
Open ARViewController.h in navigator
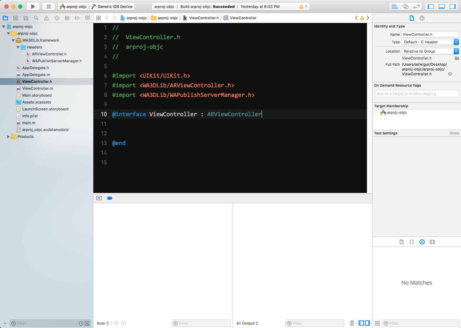tap(49, 54)
